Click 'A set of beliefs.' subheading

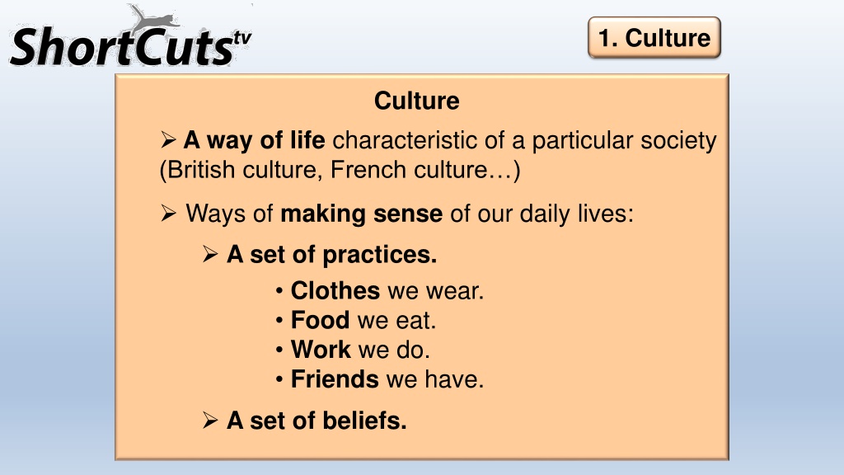point(316,421)
